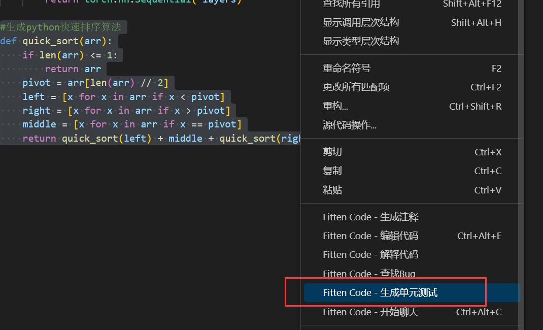Open Fitten Code - 开始聊天
The width and height of the screenshot is (543, 330).
(x=370, y=312)
